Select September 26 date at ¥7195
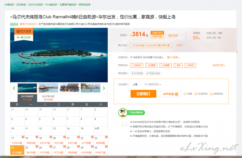Viewport: 242px width, 158px height. 45,150
